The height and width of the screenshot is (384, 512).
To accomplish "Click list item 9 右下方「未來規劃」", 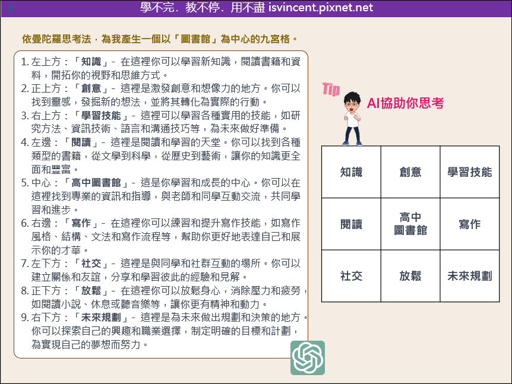I will 164,331.
